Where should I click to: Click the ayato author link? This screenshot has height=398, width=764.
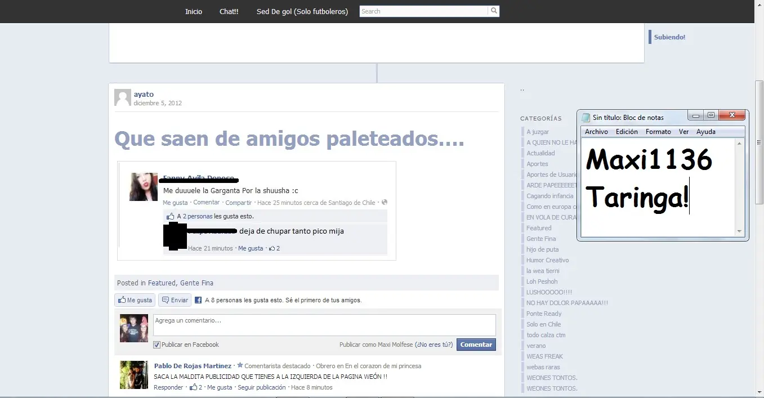point(144,94)
